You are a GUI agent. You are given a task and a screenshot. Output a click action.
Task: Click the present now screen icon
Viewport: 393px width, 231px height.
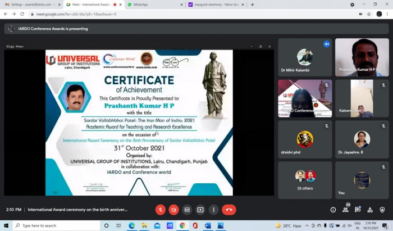pos(200,210)
